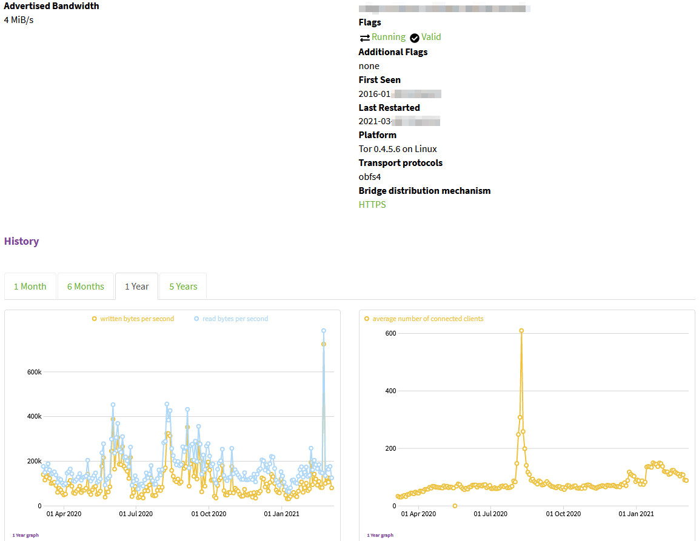
Task: Open the 5 Years history tab
Action: tap(183, 287)
